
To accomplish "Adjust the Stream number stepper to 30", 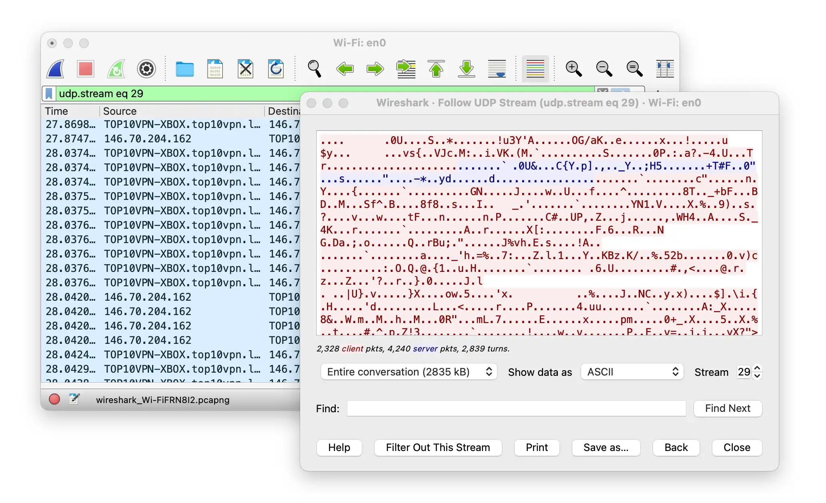I will pyautogui.click(x=758, y=367).
